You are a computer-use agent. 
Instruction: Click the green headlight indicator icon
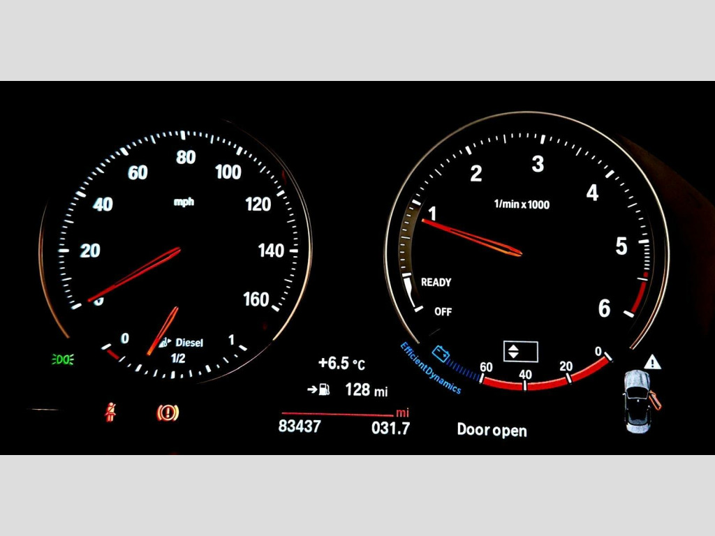[x=62, y=359]
